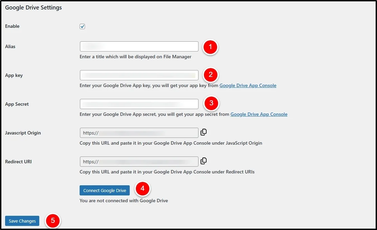
Task: Copy the Redirect URI URL
Action: tap(204, 161)
